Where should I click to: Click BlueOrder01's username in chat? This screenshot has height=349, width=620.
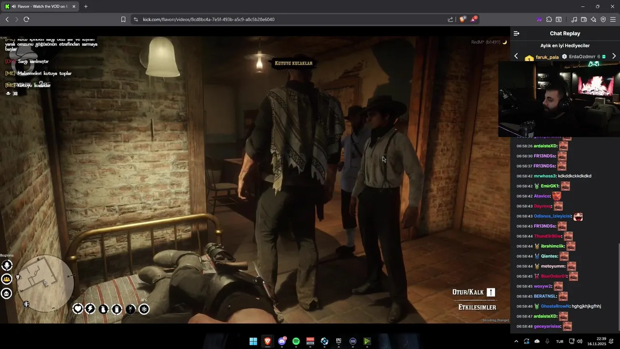[x=554, y=276]
